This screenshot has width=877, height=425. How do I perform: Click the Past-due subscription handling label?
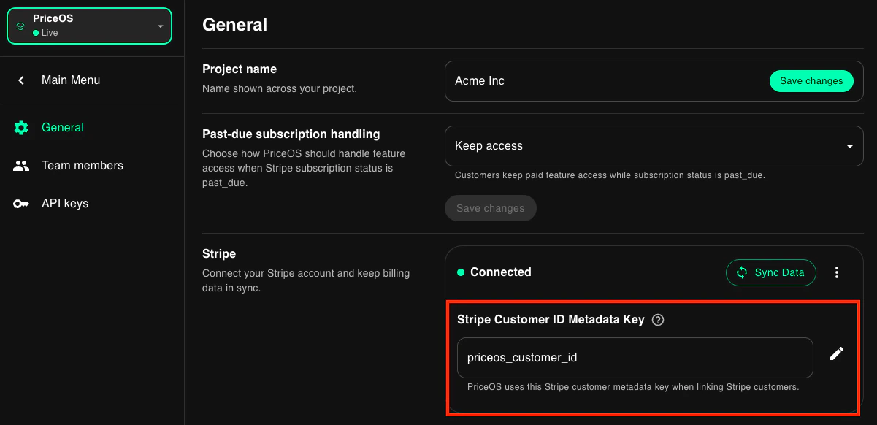[x=291, y=134]
